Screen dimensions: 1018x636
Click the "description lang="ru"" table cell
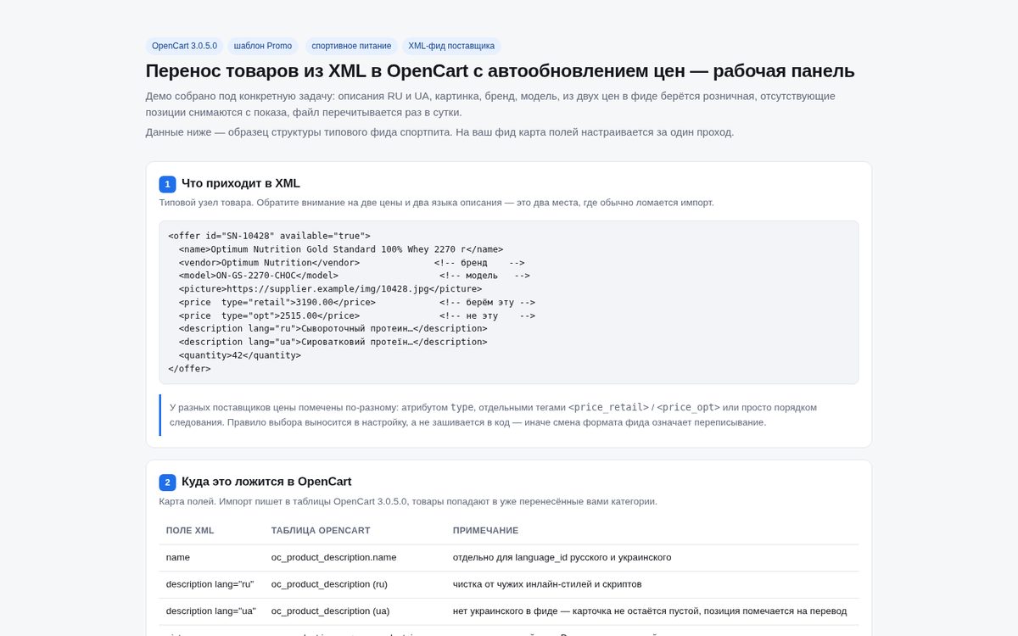point(210,584)
